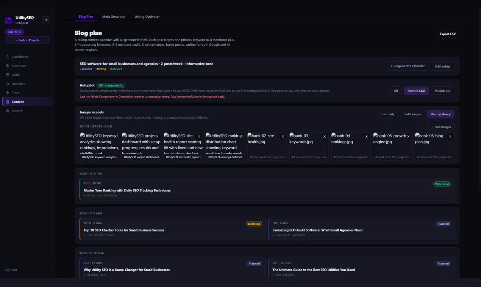Screen dimensions: 481x287
Task: Click the Planned badge on Fri 7 Aug post
Action: click(x=443, y=224)
